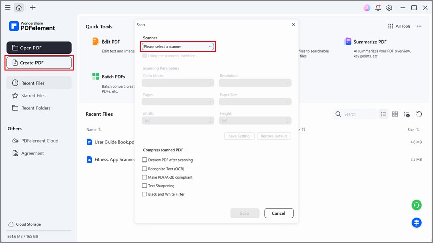
Task: Enable Black and White Filter
Action: pyautogui.click(x=144, y=194)
